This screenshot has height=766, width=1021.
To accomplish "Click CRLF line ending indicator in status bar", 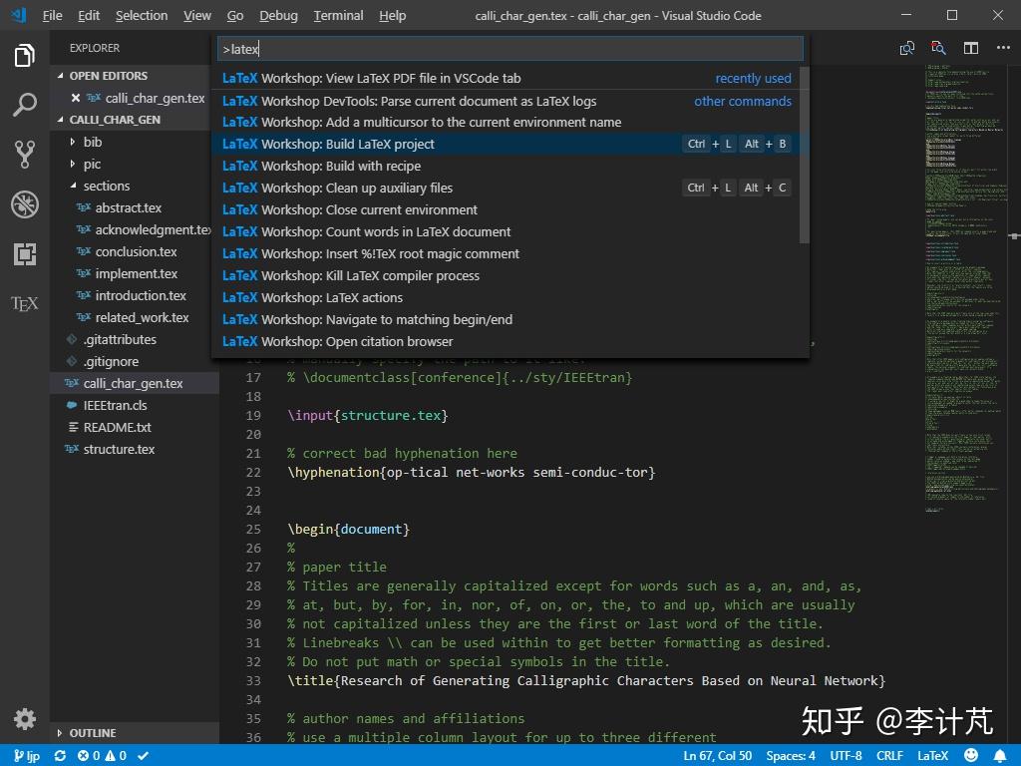I will pos(888,755).
